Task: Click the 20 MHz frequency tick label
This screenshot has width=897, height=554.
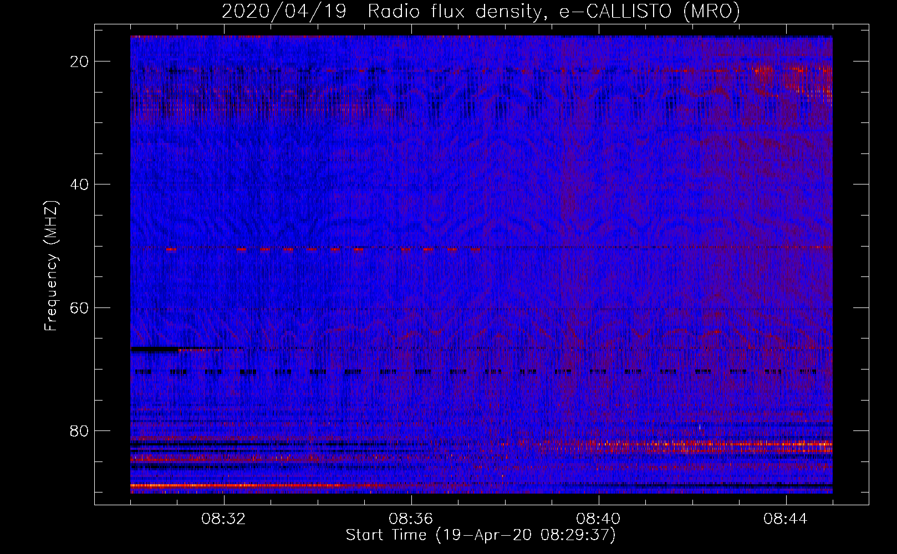Action: click(x=79, y=61)
